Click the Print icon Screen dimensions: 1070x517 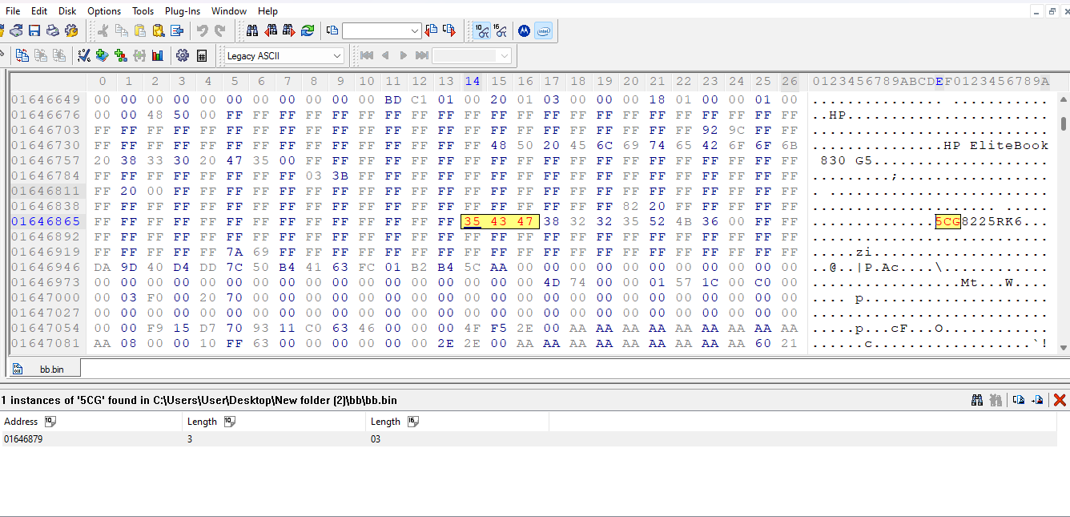coord(53,30)
